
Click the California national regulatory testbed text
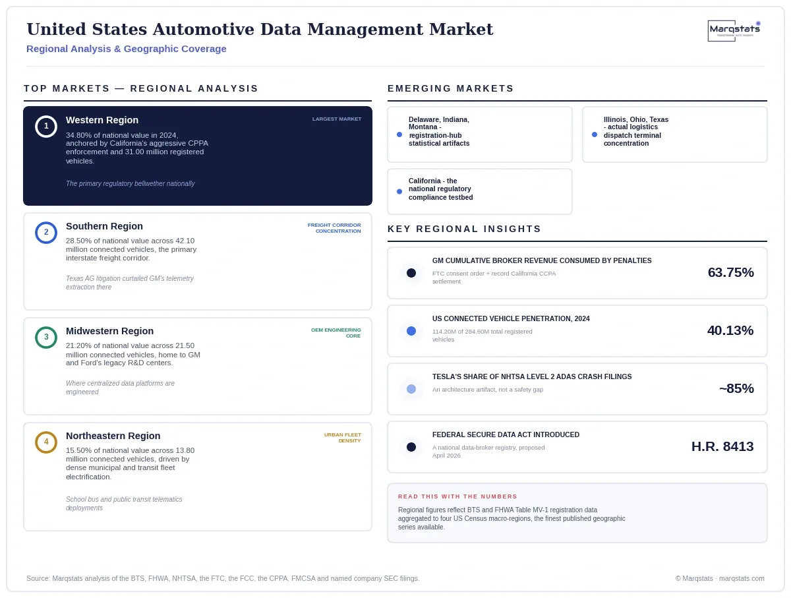(441, 189)
